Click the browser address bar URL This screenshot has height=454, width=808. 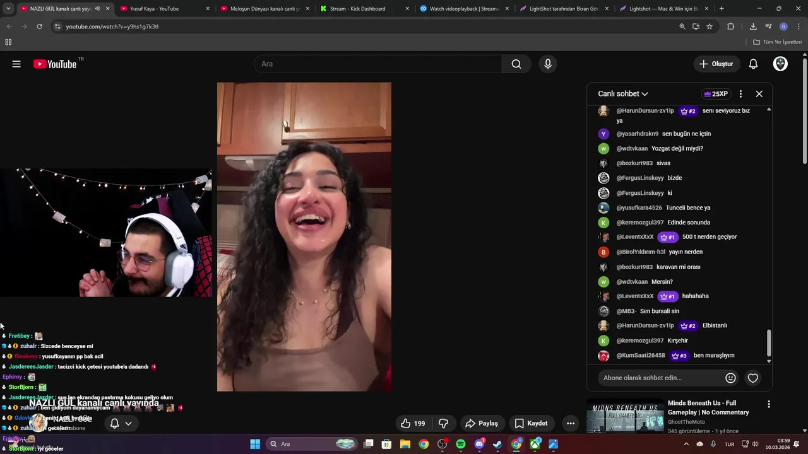coord(112,26)
